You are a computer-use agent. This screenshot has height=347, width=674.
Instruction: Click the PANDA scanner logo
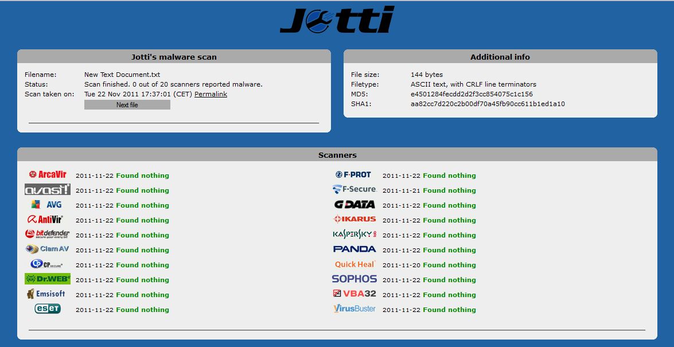coord(354,249)
